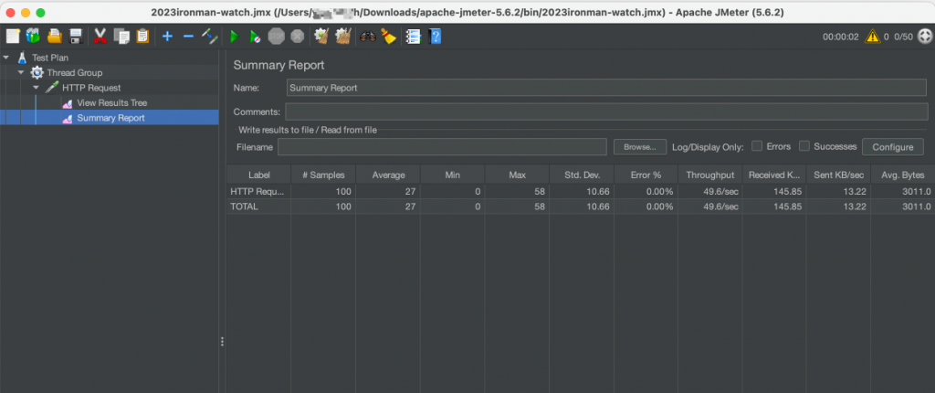Sort by Average column header

click(388, 175)
